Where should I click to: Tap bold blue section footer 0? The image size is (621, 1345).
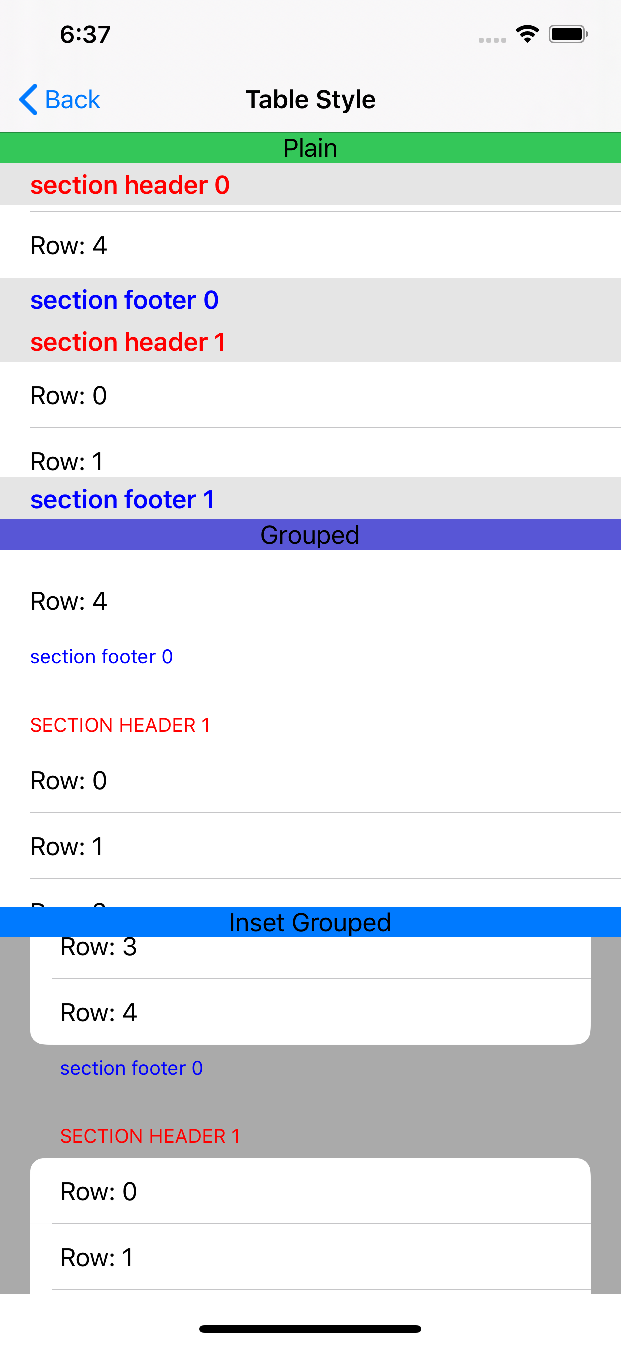(124, 300)
